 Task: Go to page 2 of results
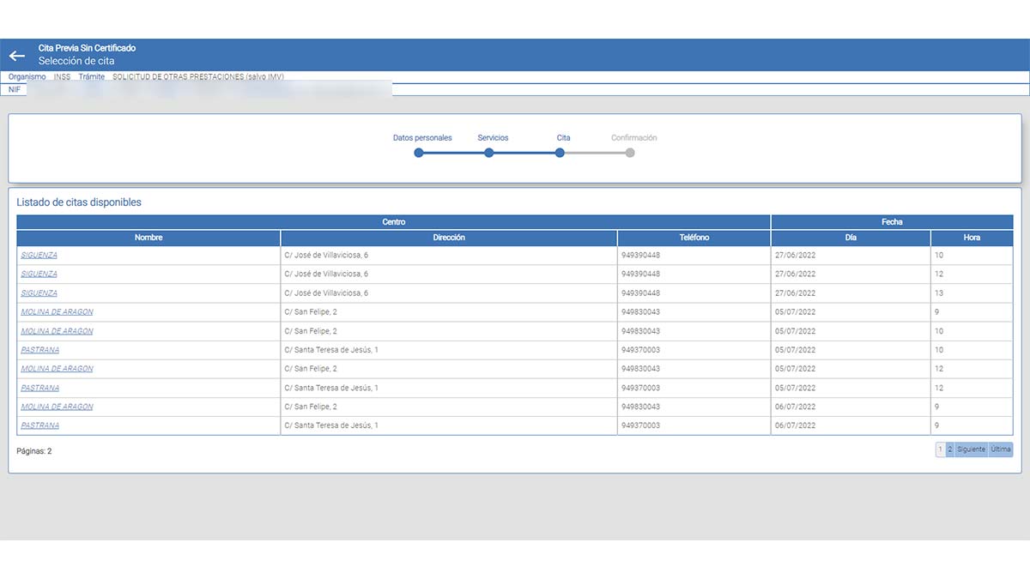pyautogui.click(x=950, y=449)
